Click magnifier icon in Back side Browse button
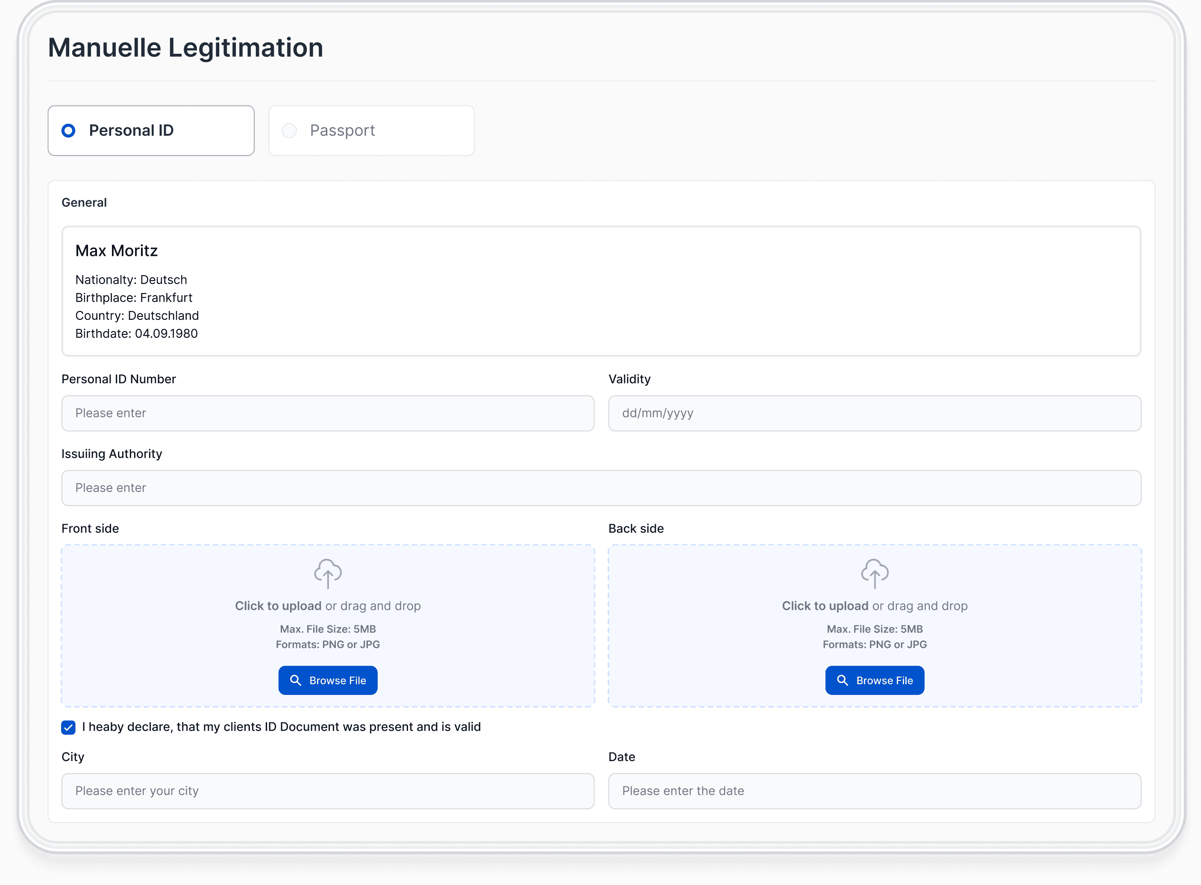Viewport: 1201px width, 885px height. 842,680
